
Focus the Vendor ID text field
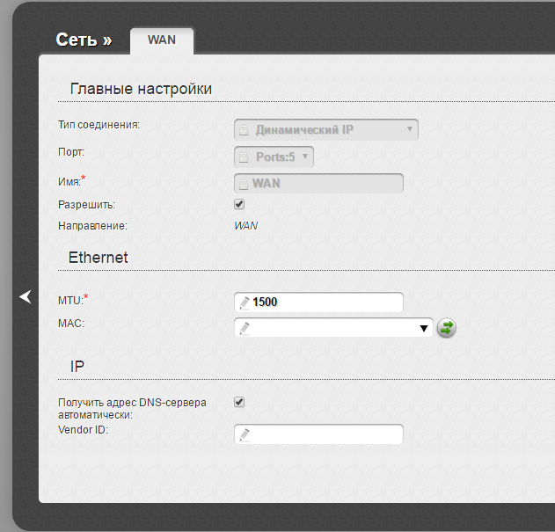(324, 434)
